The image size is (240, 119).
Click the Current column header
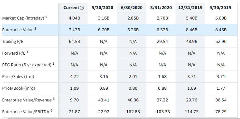71,7
